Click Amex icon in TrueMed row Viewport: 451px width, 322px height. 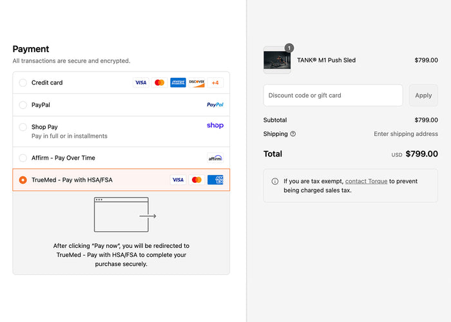pos(215,180)
